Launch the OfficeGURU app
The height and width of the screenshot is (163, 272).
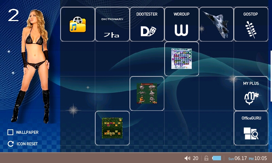251,128
